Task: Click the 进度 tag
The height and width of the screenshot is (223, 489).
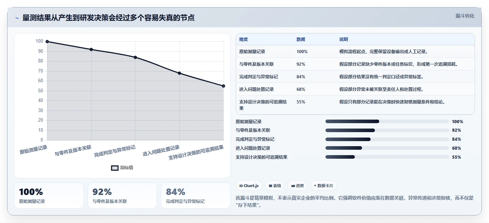Action: click(x=297, y=186)
